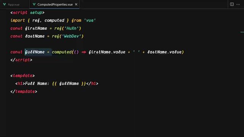Click firstName.value in the arrow function
The height and width of the screenshot is (137, 244).
pos(107,52)
